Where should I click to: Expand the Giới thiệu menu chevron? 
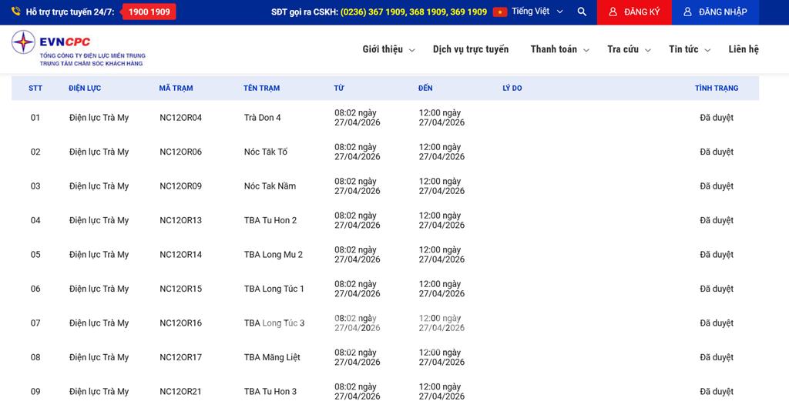coord(411,50)
